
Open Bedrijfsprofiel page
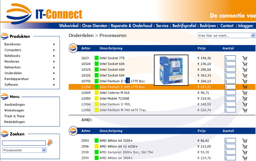coord(184,26)
